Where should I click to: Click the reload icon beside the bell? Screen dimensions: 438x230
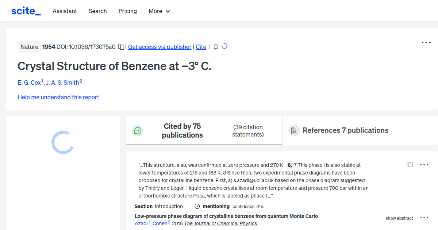point(225,46)
